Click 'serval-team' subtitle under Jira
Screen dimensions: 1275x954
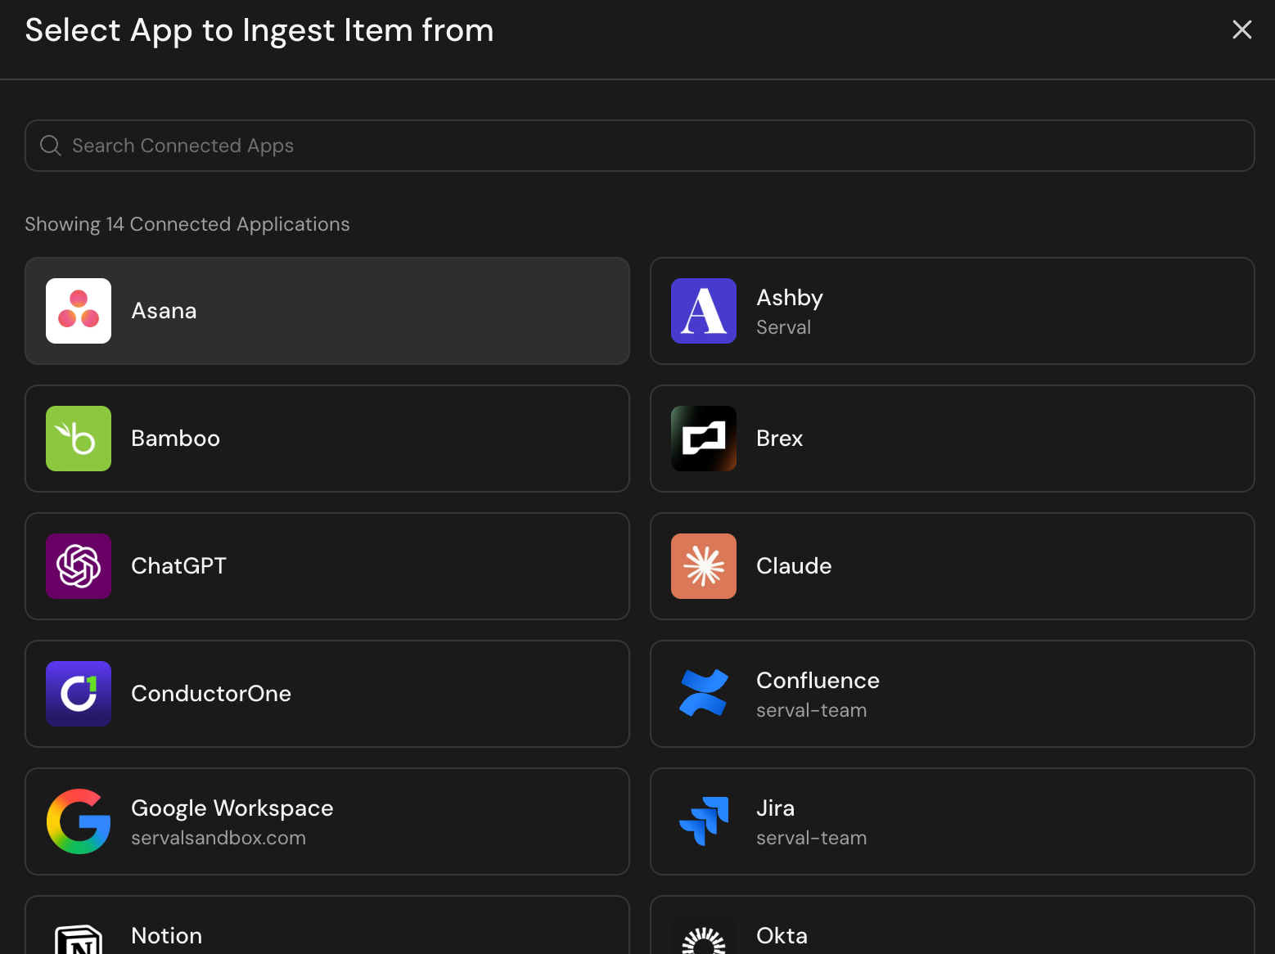click(811, 838)
